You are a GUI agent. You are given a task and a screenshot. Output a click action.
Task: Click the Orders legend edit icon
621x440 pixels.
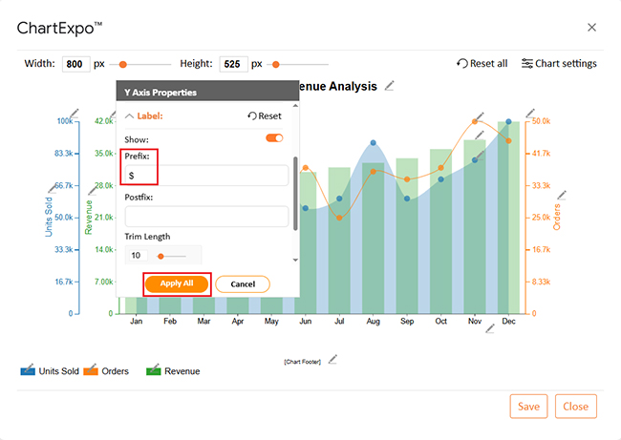tap(91, 370)
